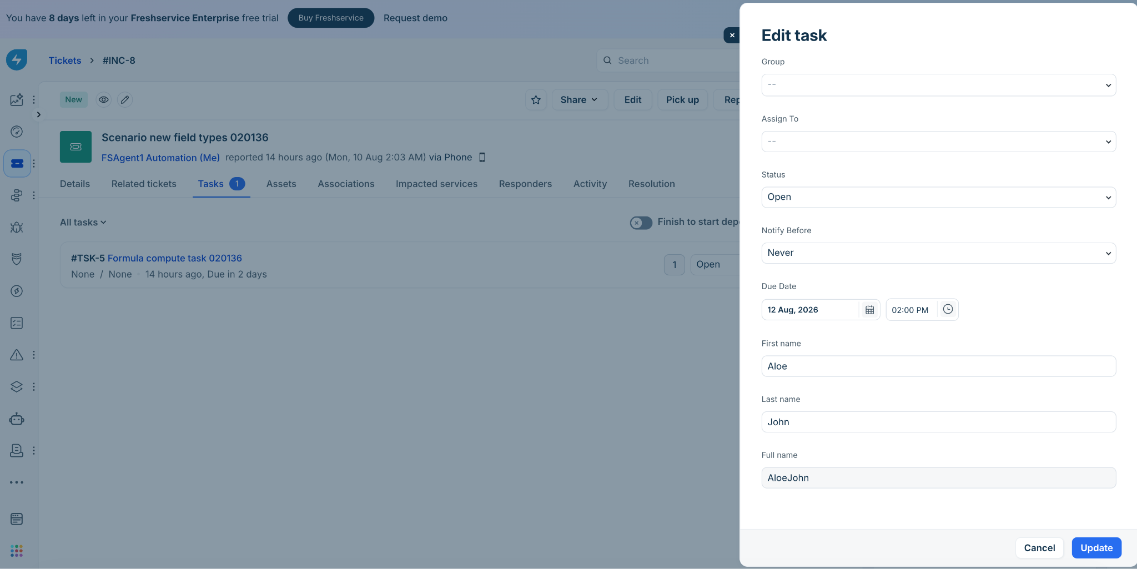This screenshot has width=1137, height=569.
Task: Click the Update button
Action: click(1096, 548)
